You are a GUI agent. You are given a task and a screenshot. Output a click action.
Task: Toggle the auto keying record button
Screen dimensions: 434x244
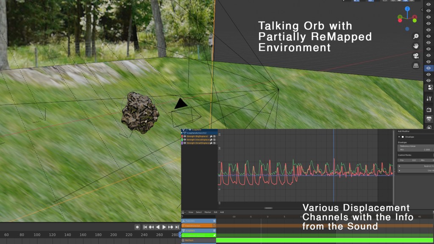point(137,227)
